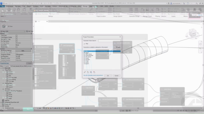Image resolution: width=204 pixels, height=114 pixels.
Task: Click the Project Parameters ribbon button
Action: click(41, 9)
